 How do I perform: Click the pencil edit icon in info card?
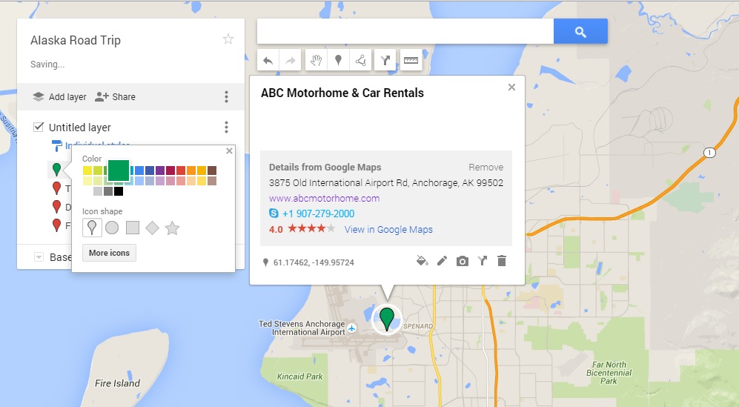coord(442,261)
